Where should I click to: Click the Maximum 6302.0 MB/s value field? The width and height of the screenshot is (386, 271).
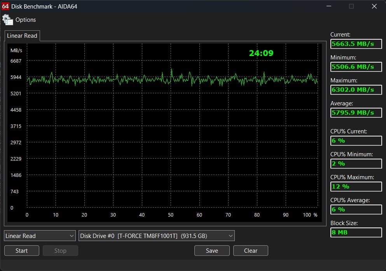pyautogui.click(x=356, y=89)
